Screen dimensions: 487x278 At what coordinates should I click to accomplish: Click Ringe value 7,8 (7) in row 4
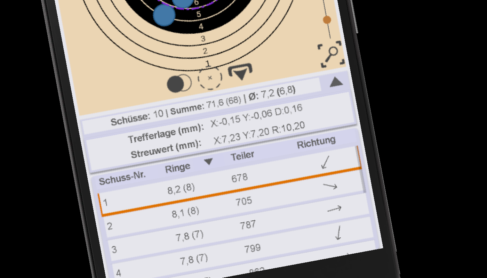(x=194, y=260)
